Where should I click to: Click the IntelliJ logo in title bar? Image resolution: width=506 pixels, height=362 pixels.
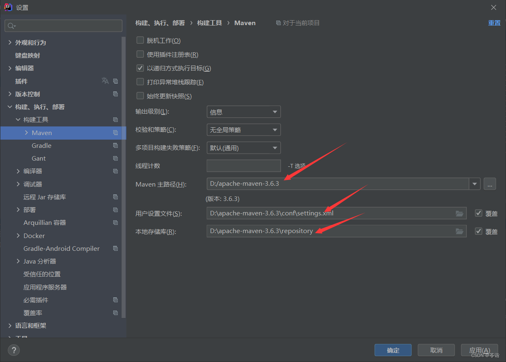point(8,7)
